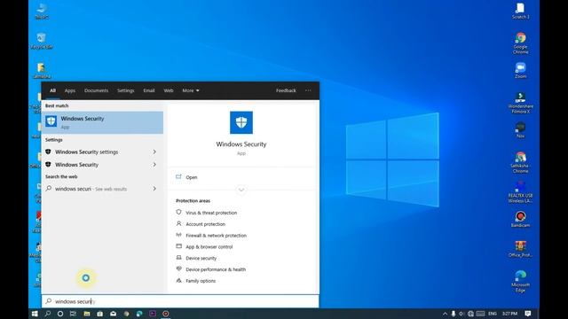Open Windows Security best match result
Viewport: 568px width, 319px height.
coord(102,122)
